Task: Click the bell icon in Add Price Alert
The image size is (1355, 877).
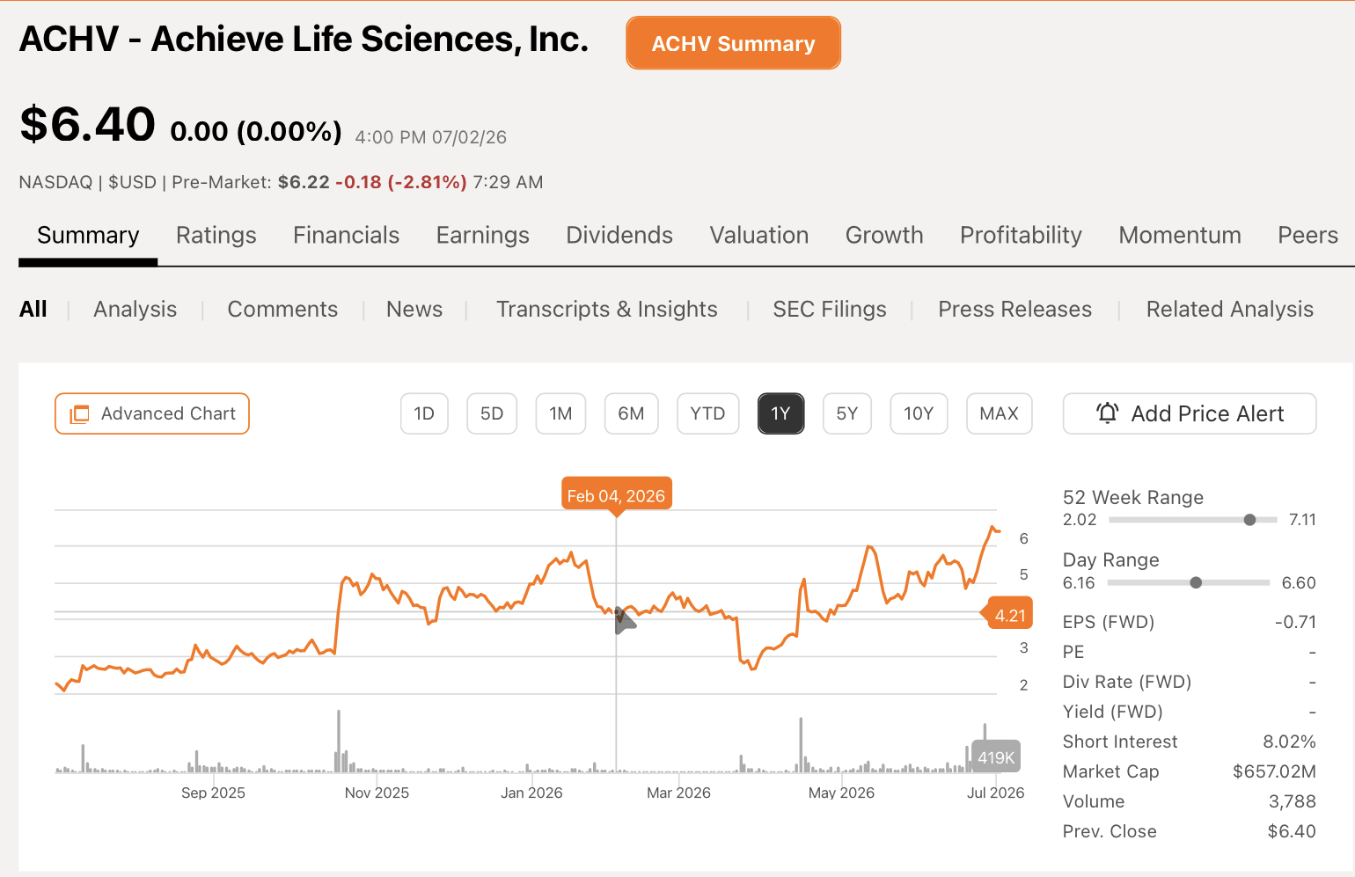Action: (x=1108, y=413)
